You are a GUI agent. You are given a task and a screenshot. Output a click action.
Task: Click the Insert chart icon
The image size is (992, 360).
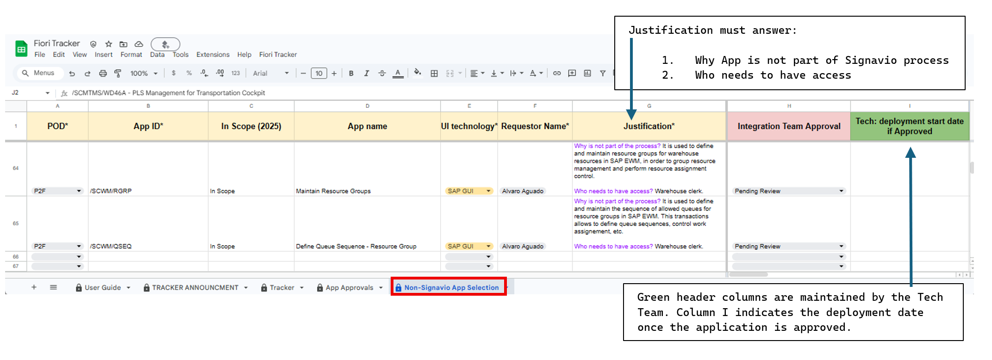click(587, 73)
